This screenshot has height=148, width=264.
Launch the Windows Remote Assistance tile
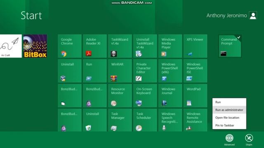(195, 120)
